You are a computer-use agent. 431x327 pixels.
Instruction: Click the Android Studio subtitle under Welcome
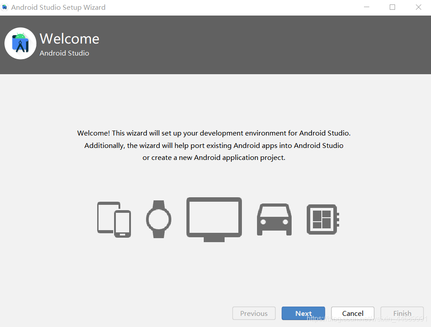pos(64,53)
